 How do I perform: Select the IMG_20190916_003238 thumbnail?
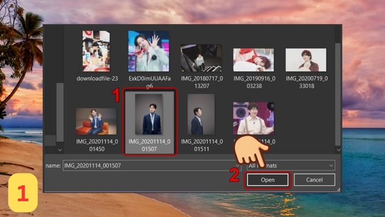(x=254, y=60)
